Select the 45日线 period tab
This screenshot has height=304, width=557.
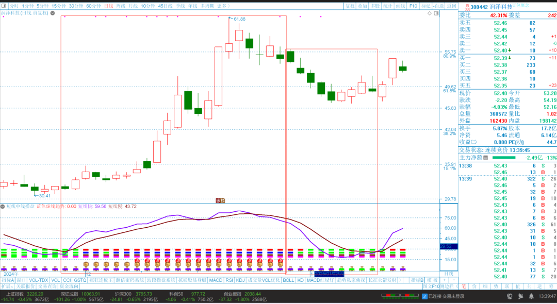pyautogui.click(x=165, y=6)
